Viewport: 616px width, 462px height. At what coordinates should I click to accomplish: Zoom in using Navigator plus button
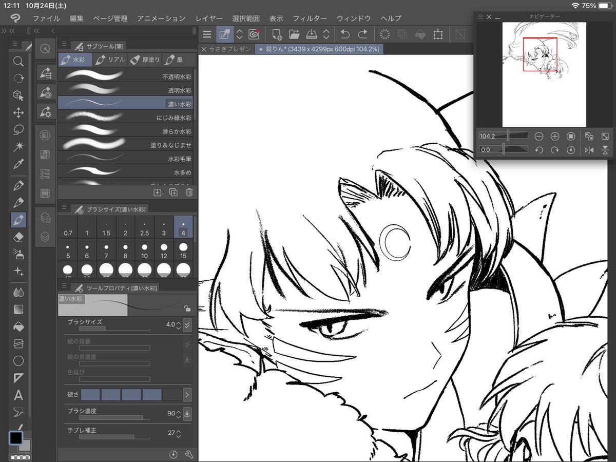[555, 136]
